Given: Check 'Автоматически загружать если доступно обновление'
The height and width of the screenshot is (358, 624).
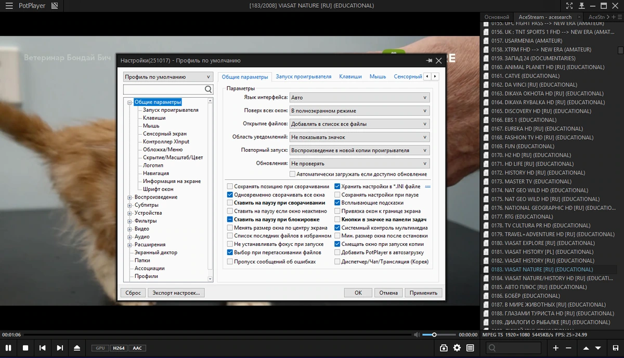Looking at the screenshot, I should [x=292, y=174].
